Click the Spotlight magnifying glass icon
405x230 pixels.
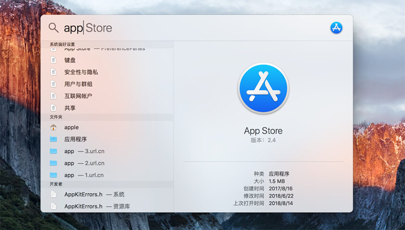[53, 27]
